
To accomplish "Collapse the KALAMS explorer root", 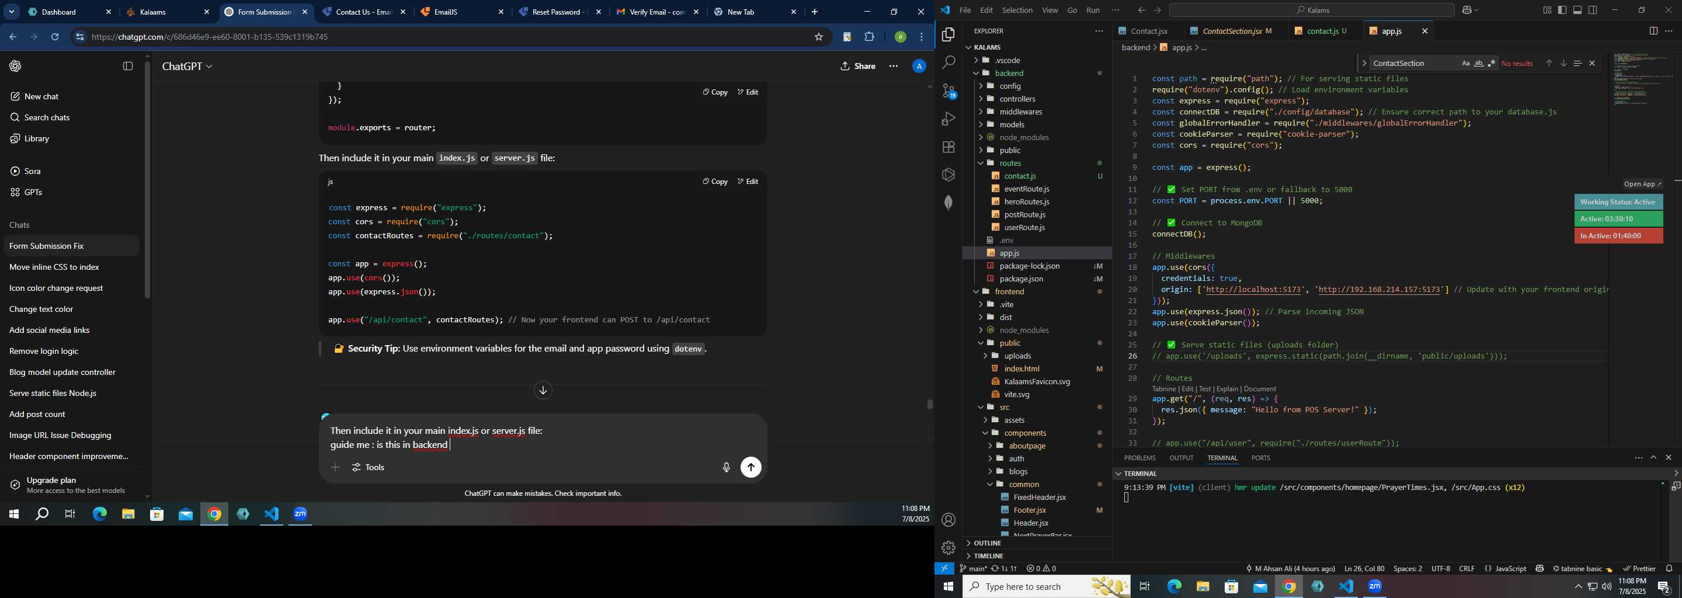I will [1036, 47].
